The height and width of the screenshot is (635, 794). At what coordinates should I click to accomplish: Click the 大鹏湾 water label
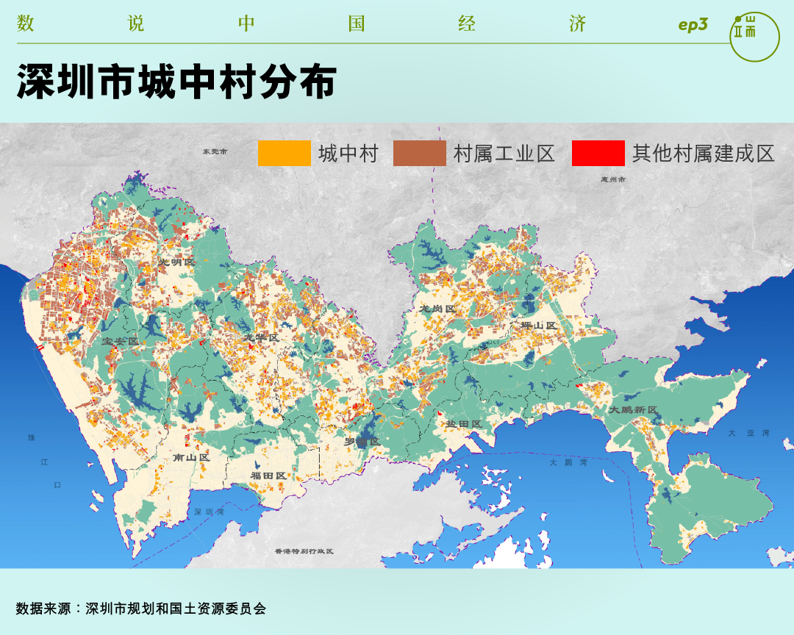click(x=568, y=462)
